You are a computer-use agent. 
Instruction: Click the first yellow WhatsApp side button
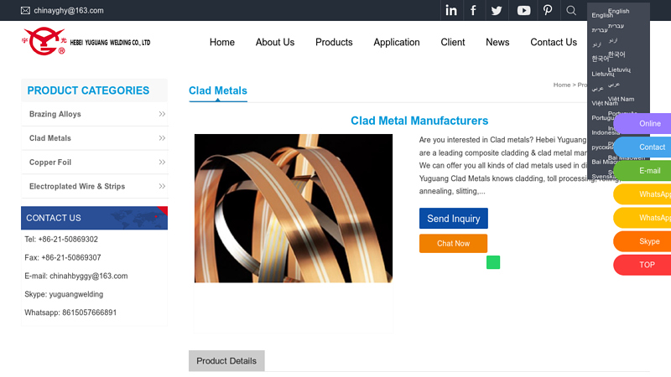[642, 194]
